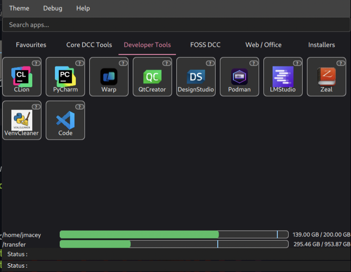
Task: Run the VenvCleaner Python broom icon
Action: 22,120
